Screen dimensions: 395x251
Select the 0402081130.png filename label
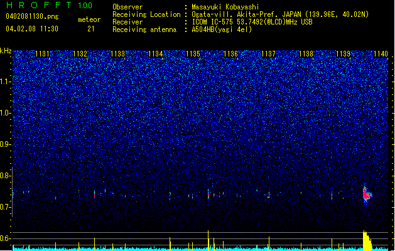(x=32, y=16)
